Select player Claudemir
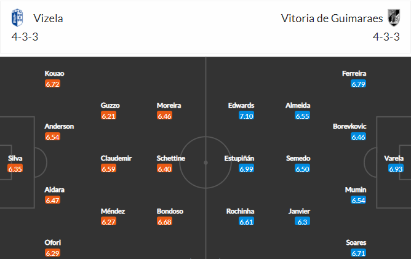Image resolution: width=411 pixels, height=259 pixels. [116, 158]
